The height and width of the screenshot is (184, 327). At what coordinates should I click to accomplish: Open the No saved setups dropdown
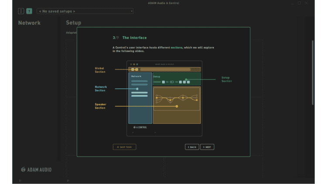click(85, 11)
